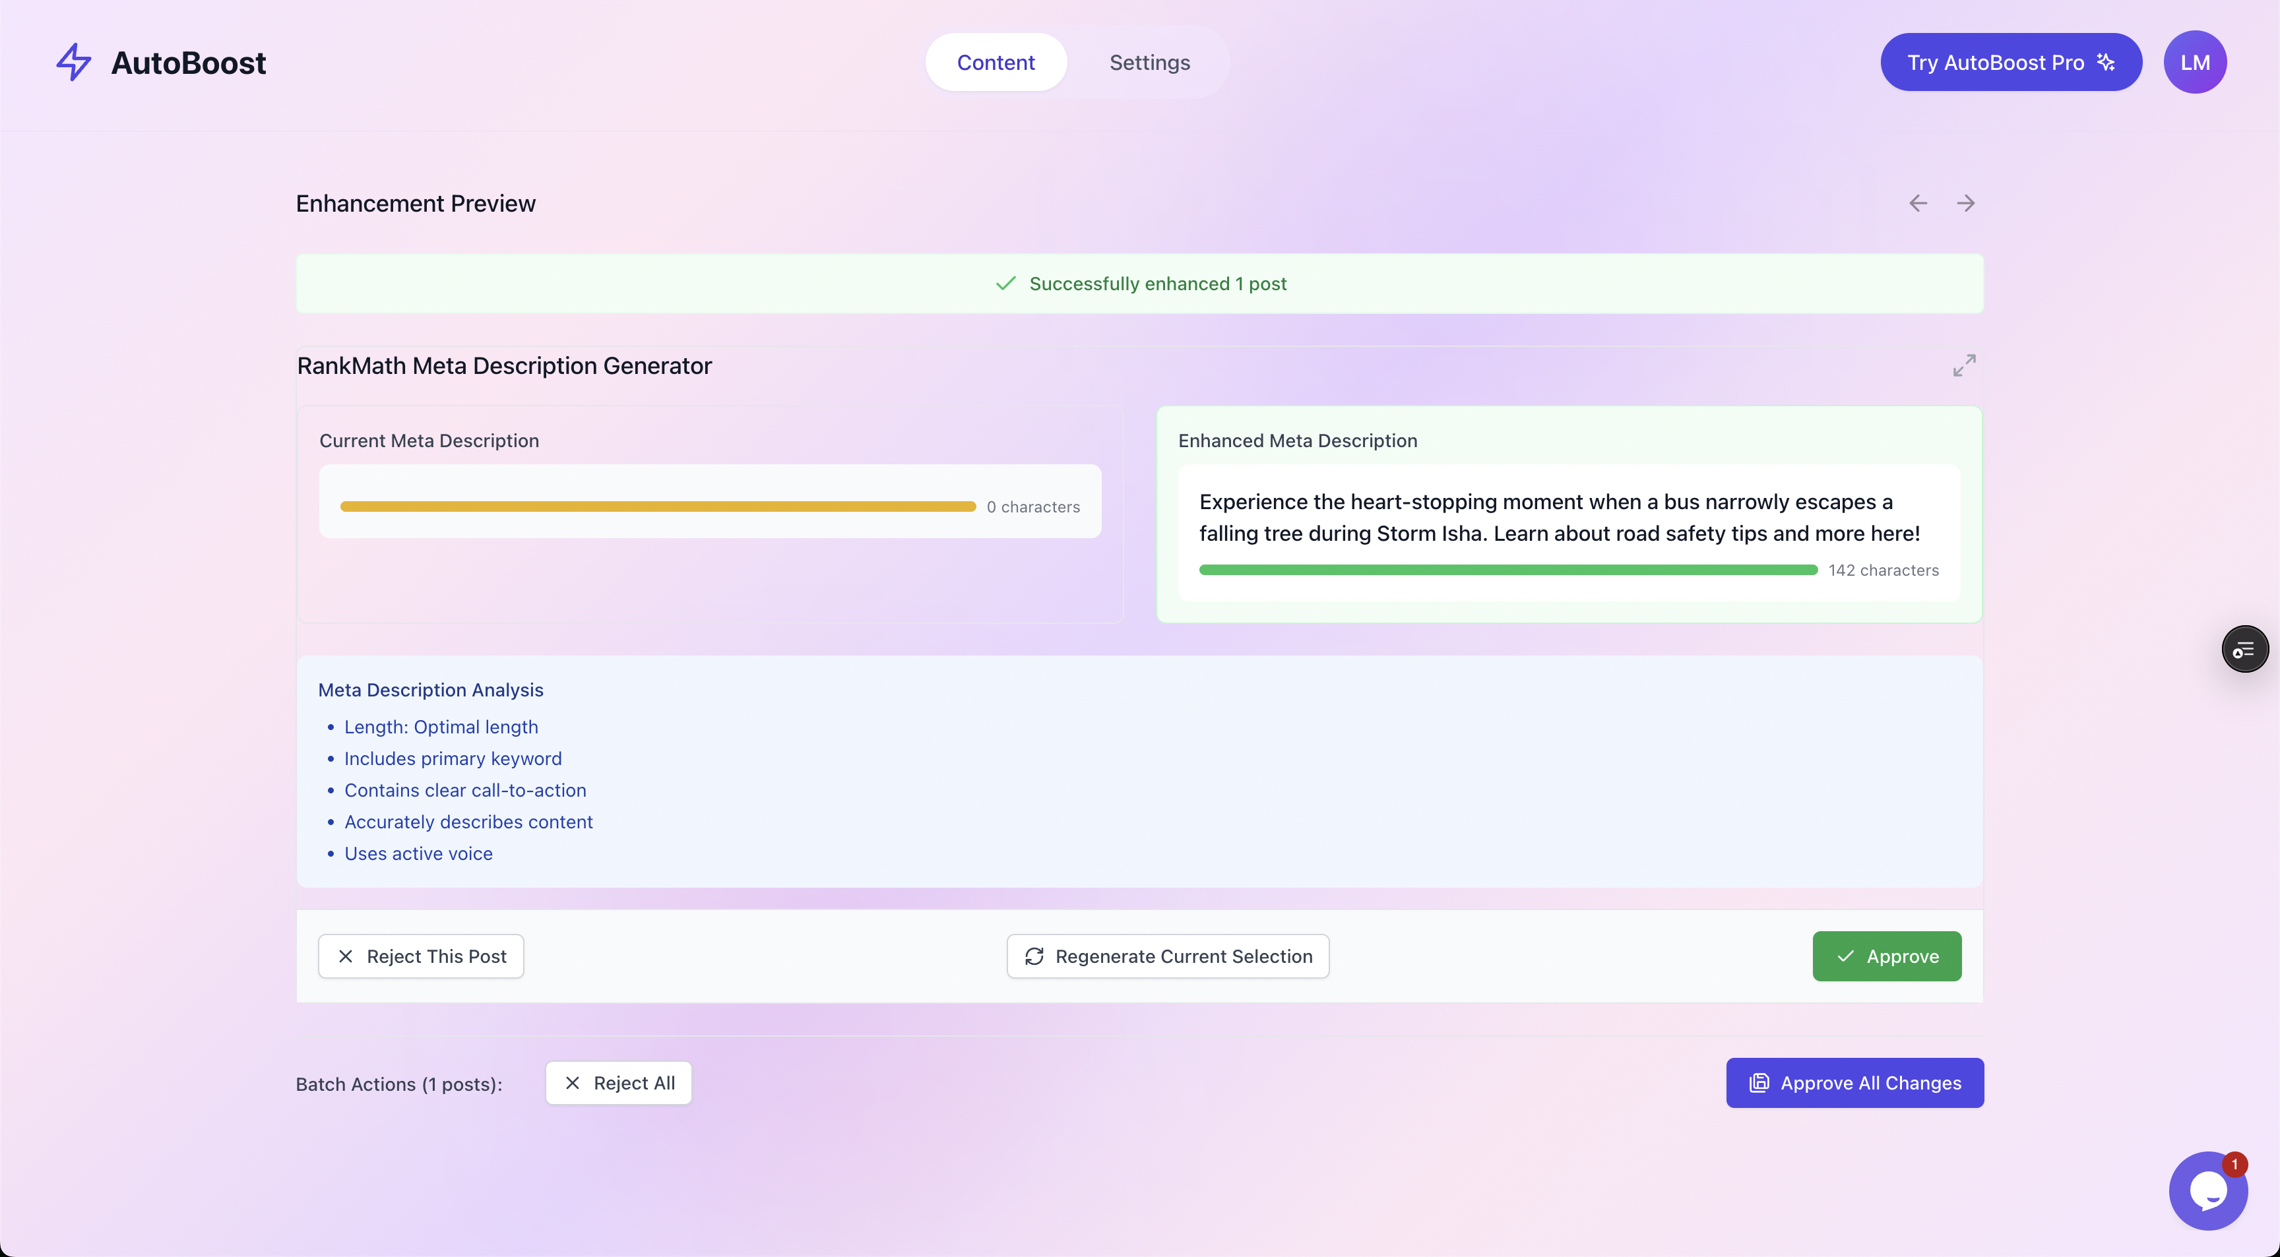The width and height of the screenshot is (2280, 1257).
Task: Click the AutoBoost lightning bolt logo
Action: point(73,62)
